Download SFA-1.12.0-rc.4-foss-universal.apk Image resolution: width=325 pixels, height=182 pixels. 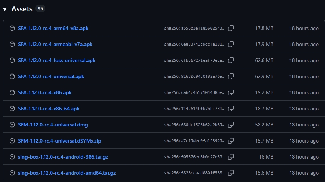(56, 60)
